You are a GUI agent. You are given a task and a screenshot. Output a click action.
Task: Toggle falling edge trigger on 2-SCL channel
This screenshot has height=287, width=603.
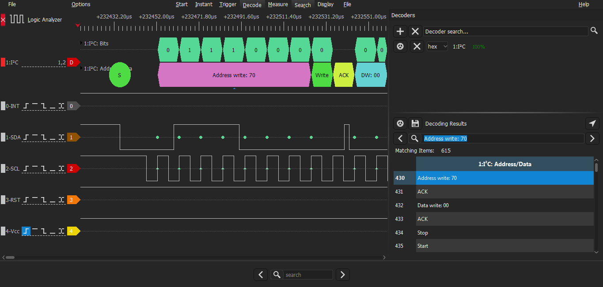click(x=44, y=168)
